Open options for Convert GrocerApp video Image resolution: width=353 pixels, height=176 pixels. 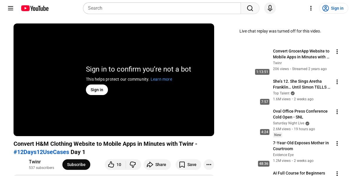[337, 52]
